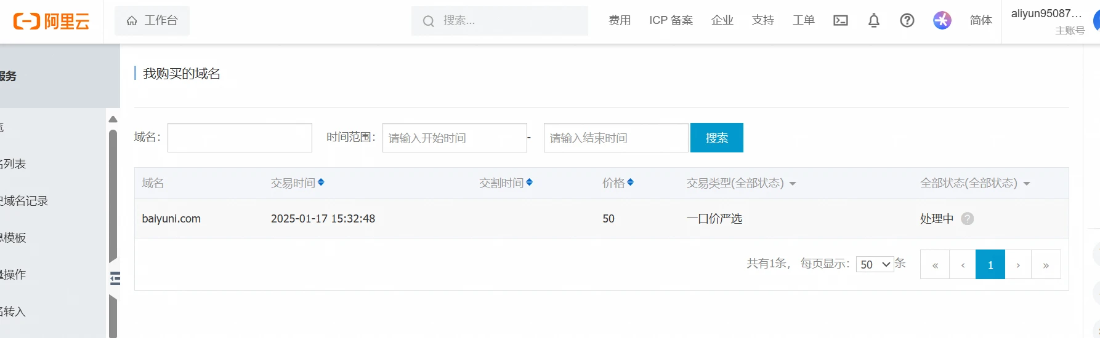Collapse sidebar using the menu fold icon
Viewport: 1100px width, 338px height.
(115, 278)
